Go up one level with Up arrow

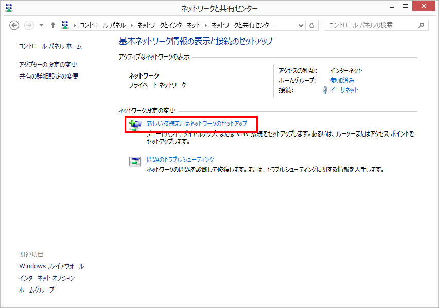tap(52, 25)
